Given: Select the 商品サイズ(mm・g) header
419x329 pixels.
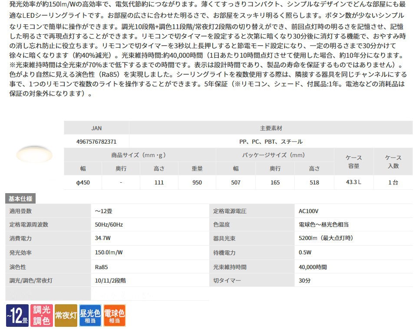Looking at the screenshot, I should click(x=139, y=155).
